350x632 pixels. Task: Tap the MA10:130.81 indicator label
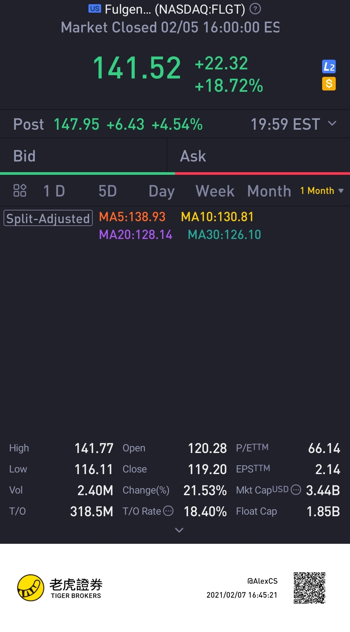coord(217,217)
